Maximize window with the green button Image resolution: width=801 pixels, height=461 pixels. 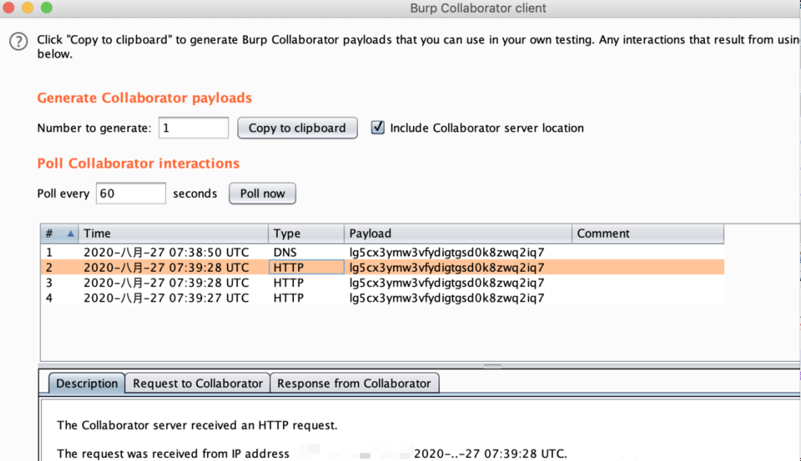pos(46,7)
